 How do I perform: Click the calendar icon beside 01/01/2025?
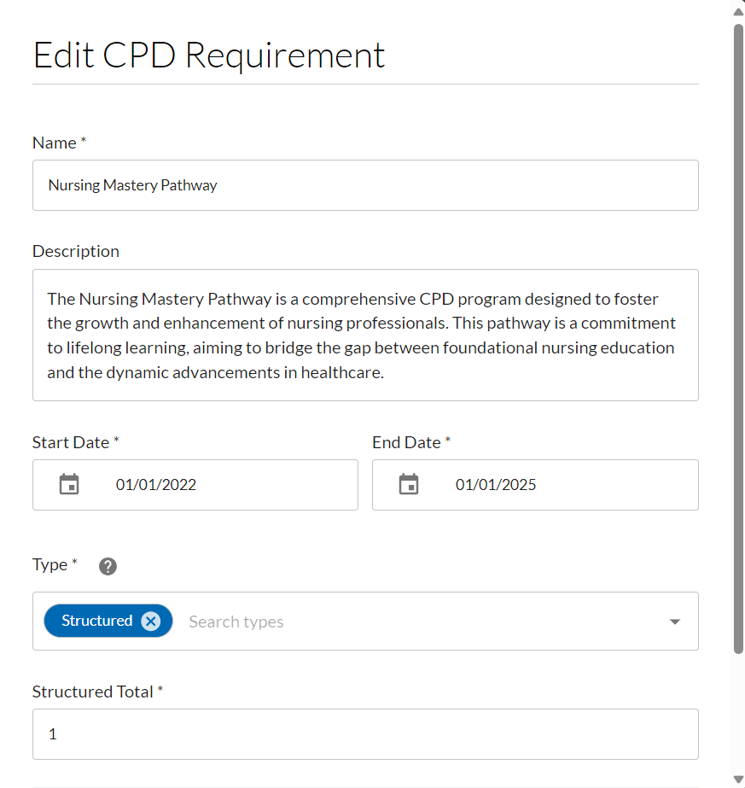pyautogui.click(x=409, y=484)
